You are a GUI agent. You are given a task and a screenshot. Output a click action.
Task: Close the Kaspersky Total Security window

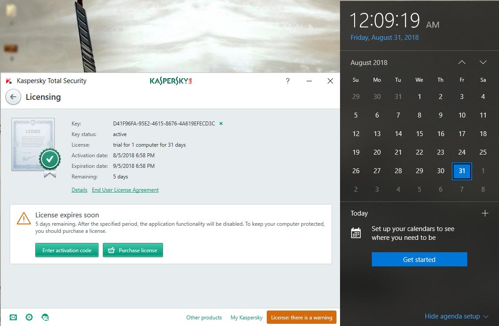tap(330, 81)
